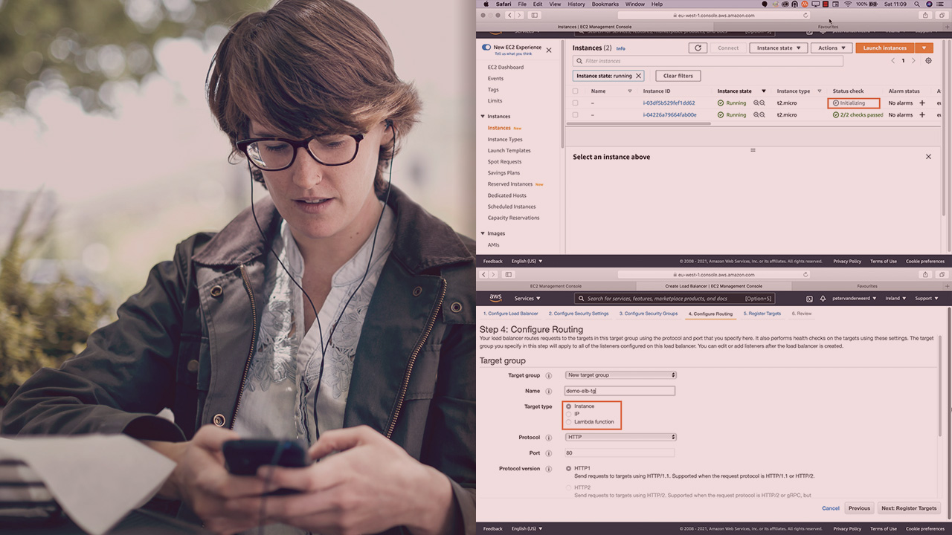Viewport: 952px width, 535px height.
Task: Choose the Lambda function target type
Action: [569, 422]
